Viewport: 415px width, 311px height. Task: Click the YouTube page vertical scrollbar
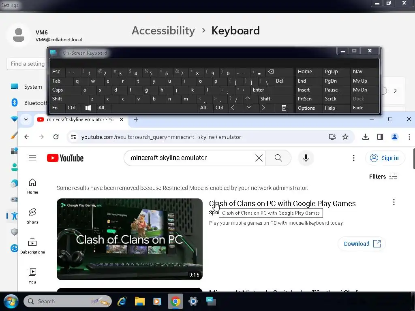[x=413, y=159]
